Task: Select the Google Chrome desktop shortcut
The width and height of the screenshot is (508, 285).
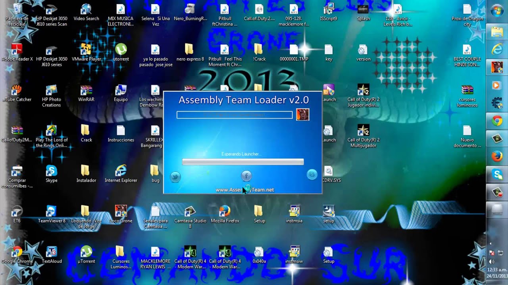Action: [17, 255]
